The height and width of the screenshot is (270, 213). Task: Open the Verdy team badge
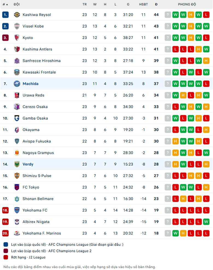pos(17,164)
